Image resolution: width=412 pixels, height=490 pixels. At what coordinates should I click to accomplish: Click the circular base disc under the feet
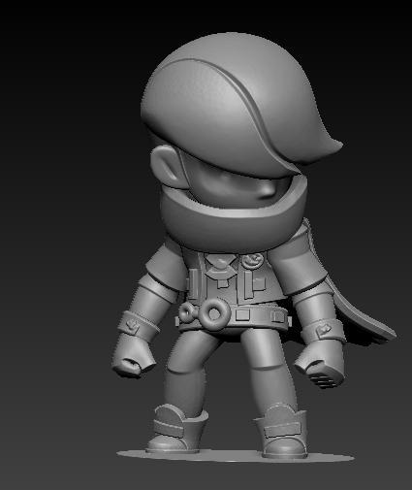pos(235,456)
